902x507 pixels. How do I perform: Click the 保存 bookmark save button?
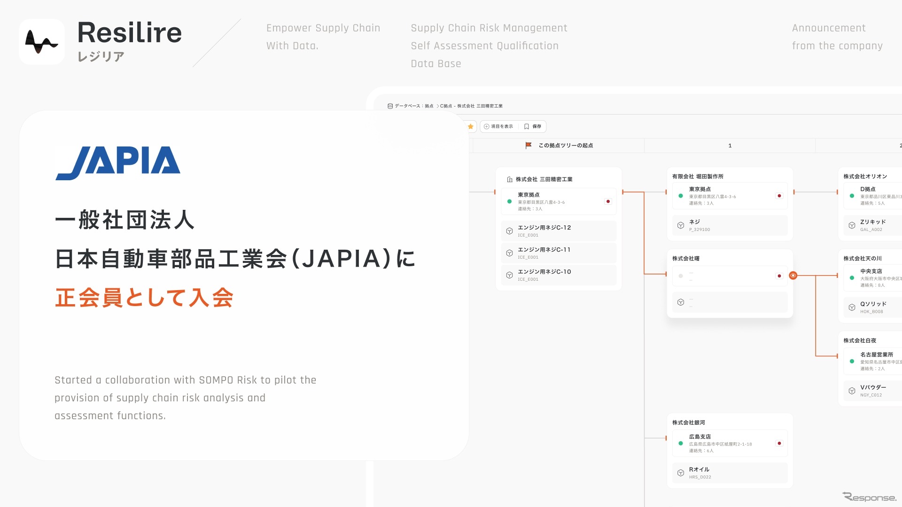point(533,126)
